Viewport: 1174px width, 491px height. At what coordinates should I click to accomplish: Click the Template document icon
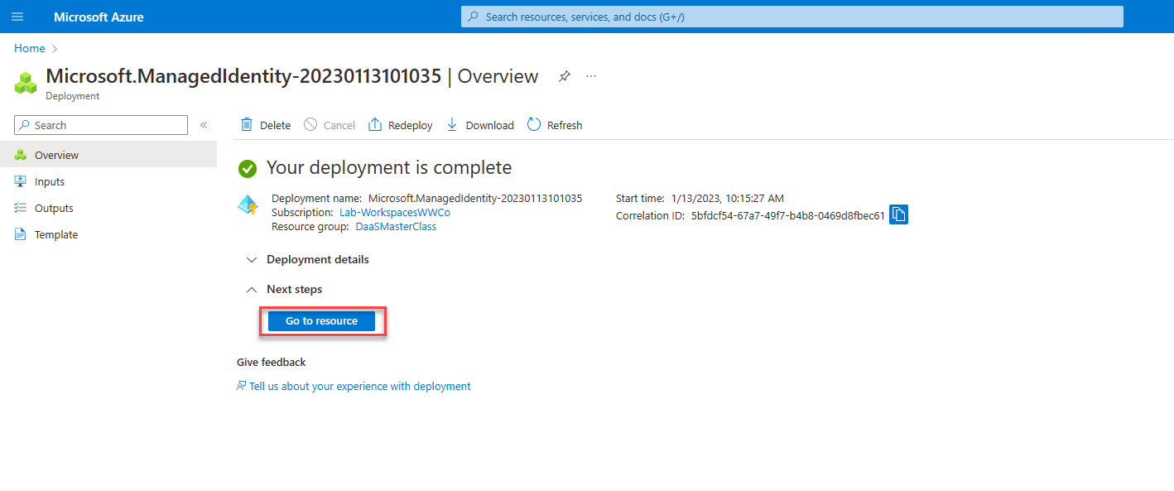21,234
